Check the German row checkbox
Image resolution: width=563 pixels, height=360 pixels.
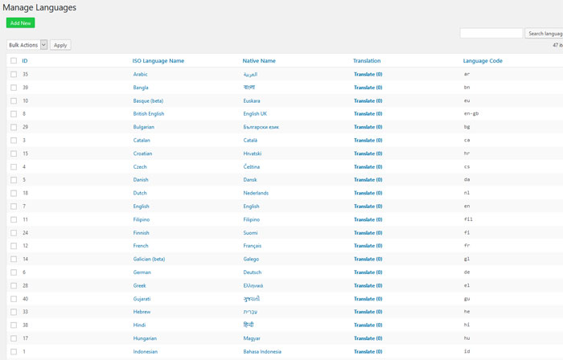coord(14,272)
